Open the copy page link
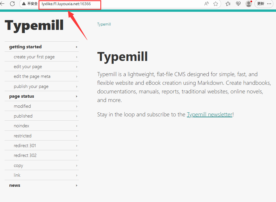Viewport: 276px width, 202px height. point(41,166)
